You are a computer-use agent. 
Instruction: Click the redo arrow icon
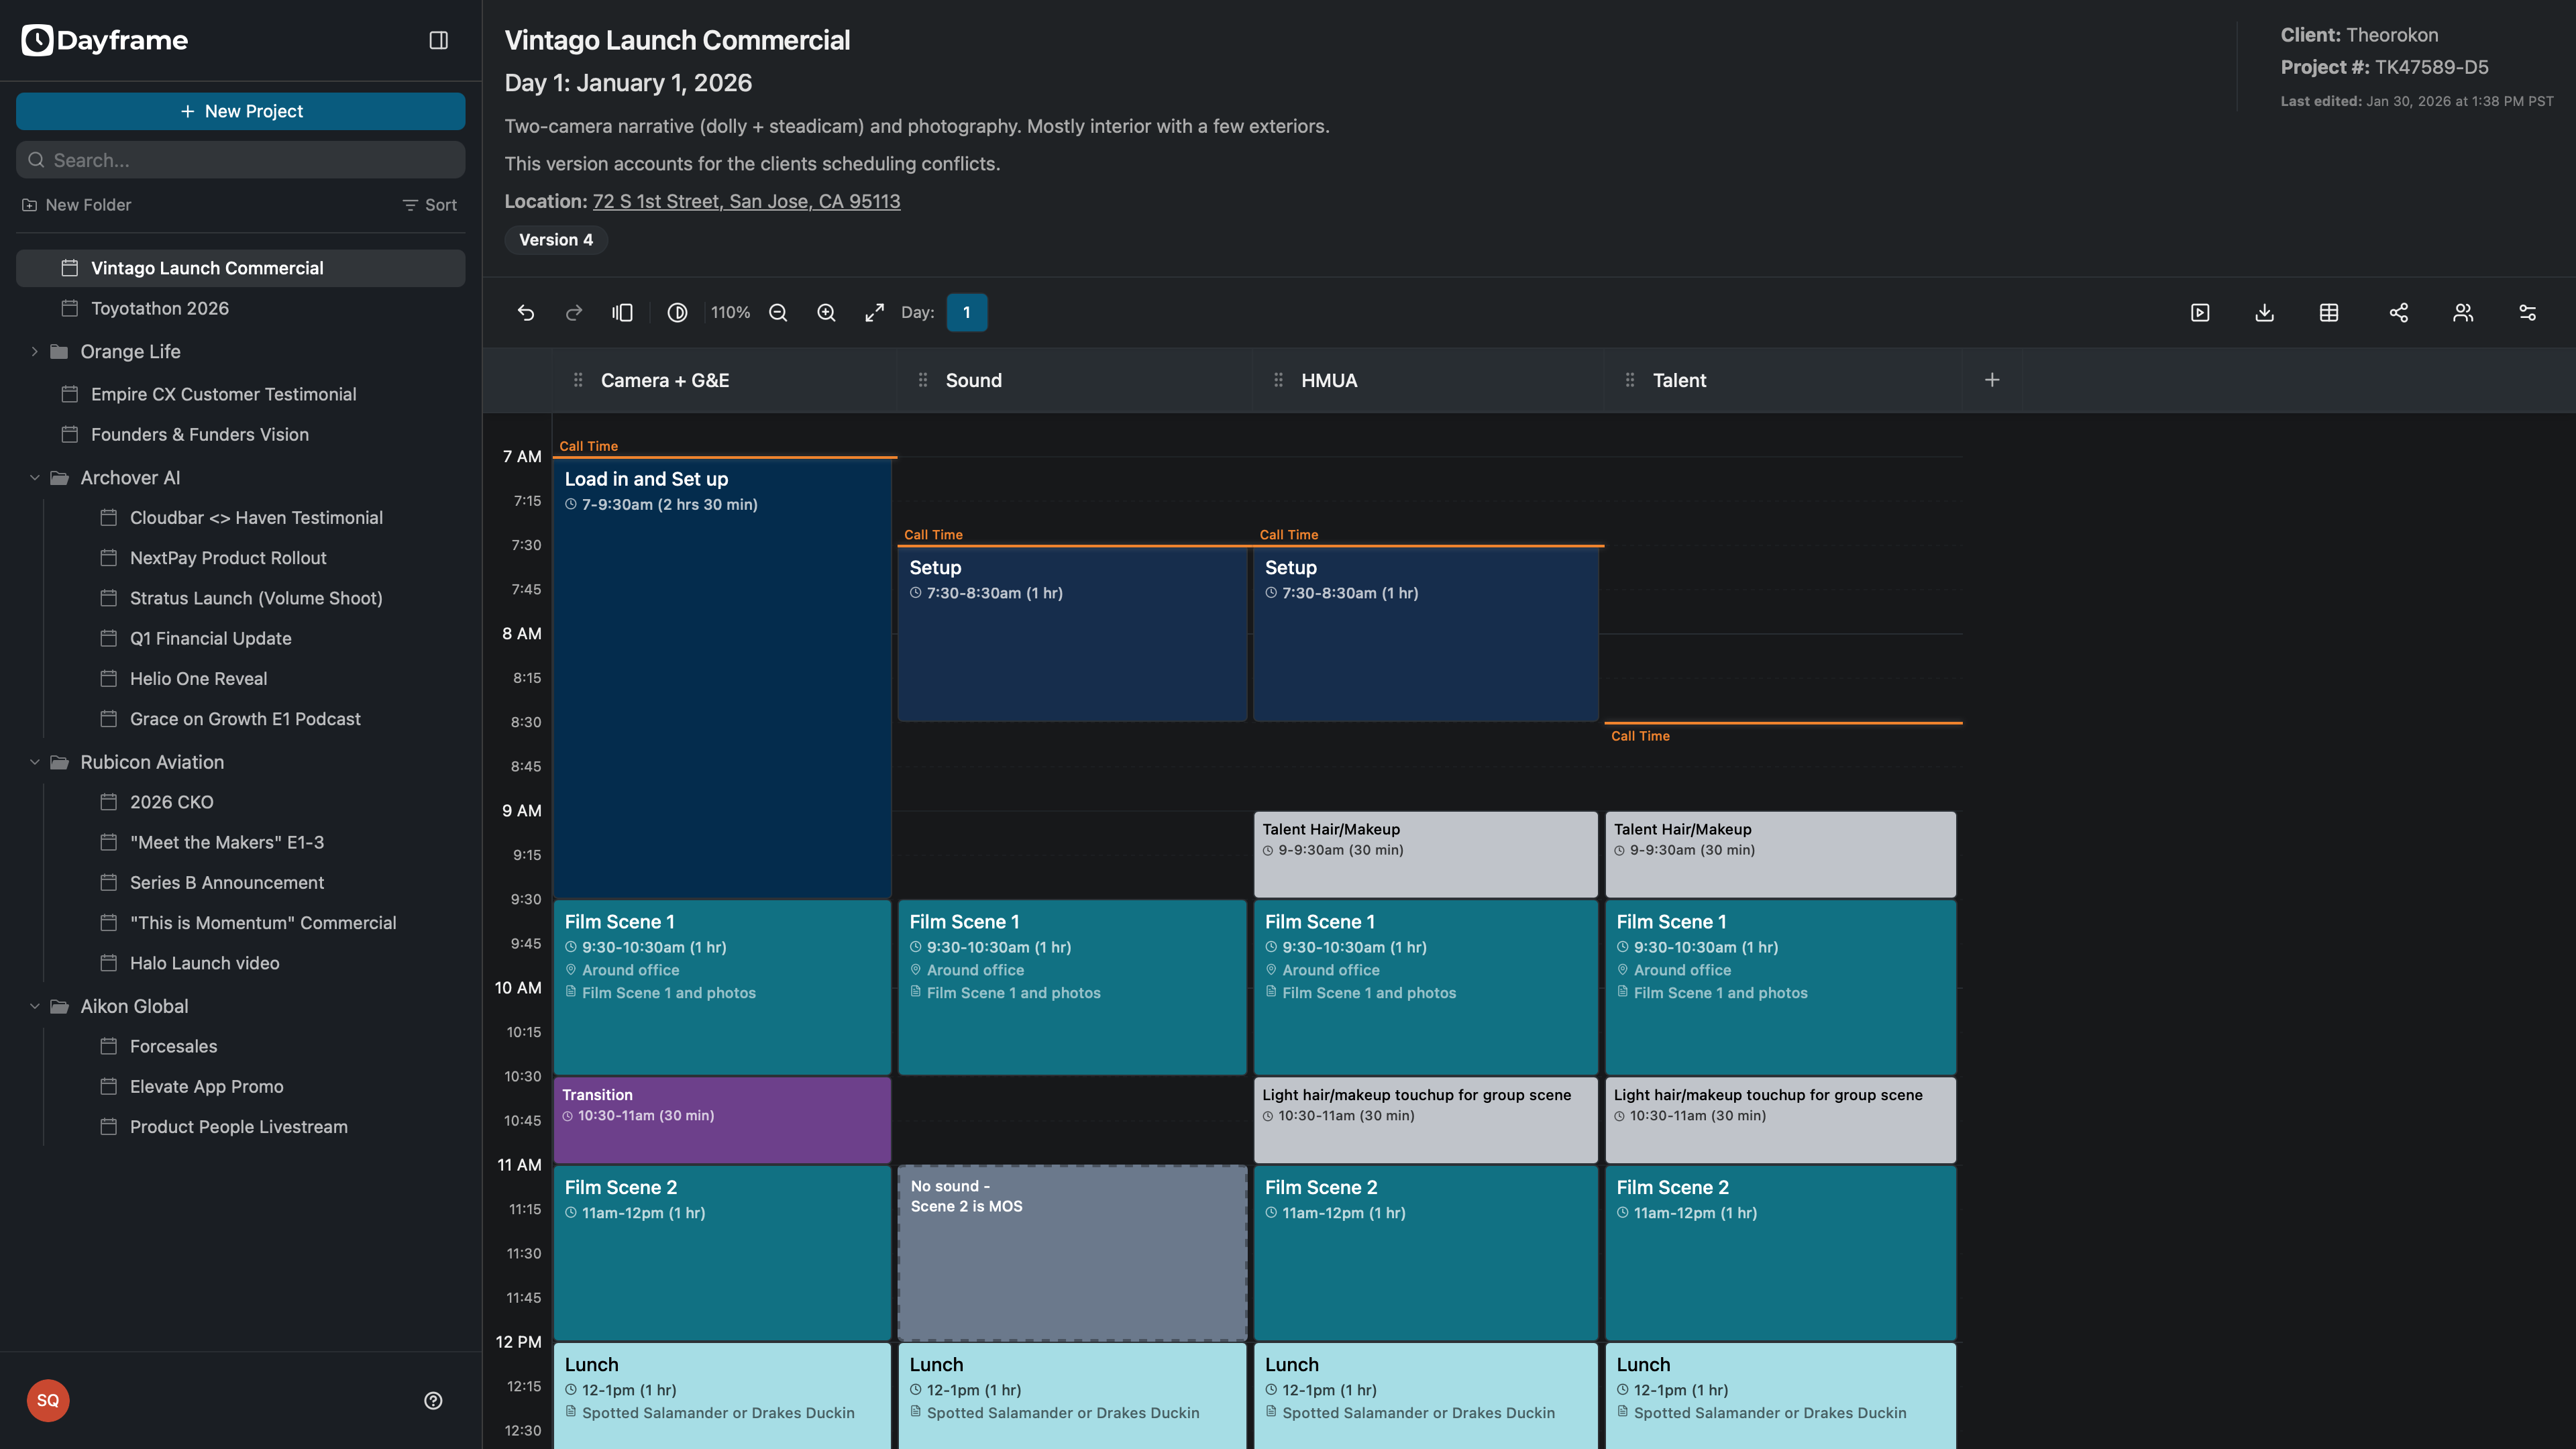point(574,313)
